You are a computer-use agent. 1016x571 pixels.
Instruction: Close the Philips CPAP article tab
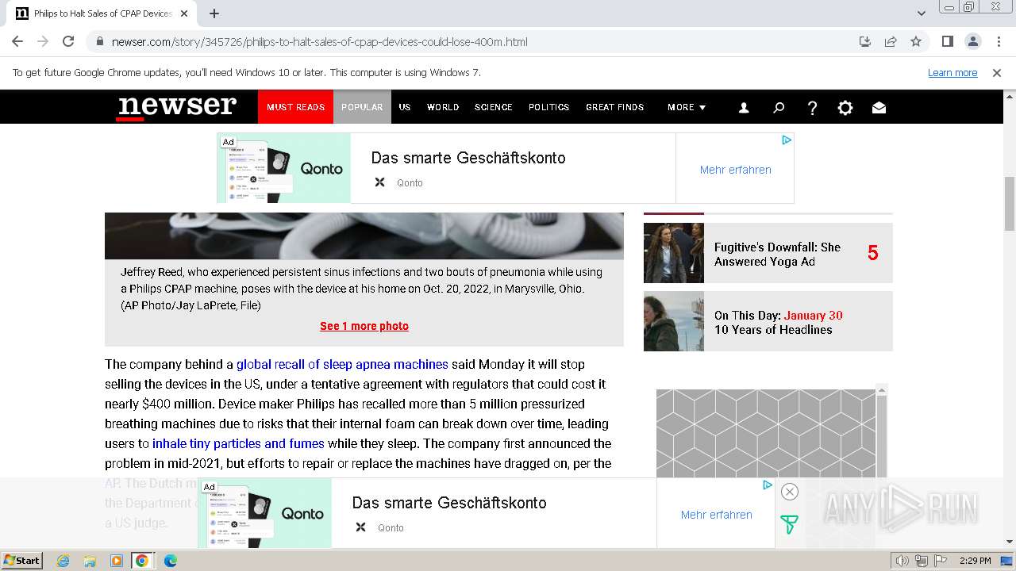(184, 13)
